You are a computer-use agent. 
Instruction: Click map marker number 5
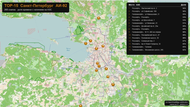point(99,18)
